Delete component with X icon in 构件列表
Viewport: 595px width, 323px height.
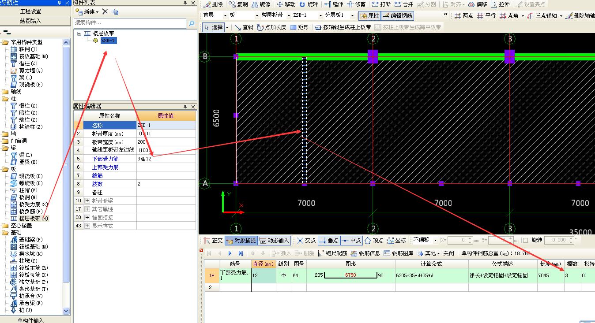(x=105, y=12)
